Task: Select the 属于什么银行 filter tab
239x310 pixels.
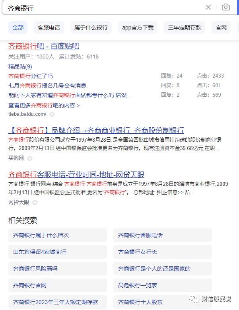Action: tap(91, 27)
